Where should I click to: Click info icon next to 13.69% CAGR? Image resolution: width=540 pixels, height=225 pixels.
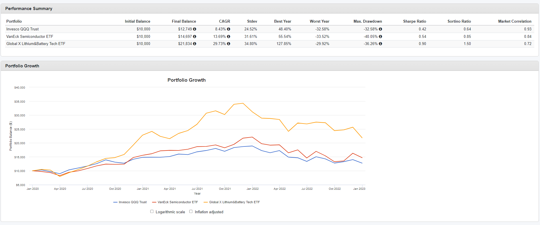coord(229,37)
